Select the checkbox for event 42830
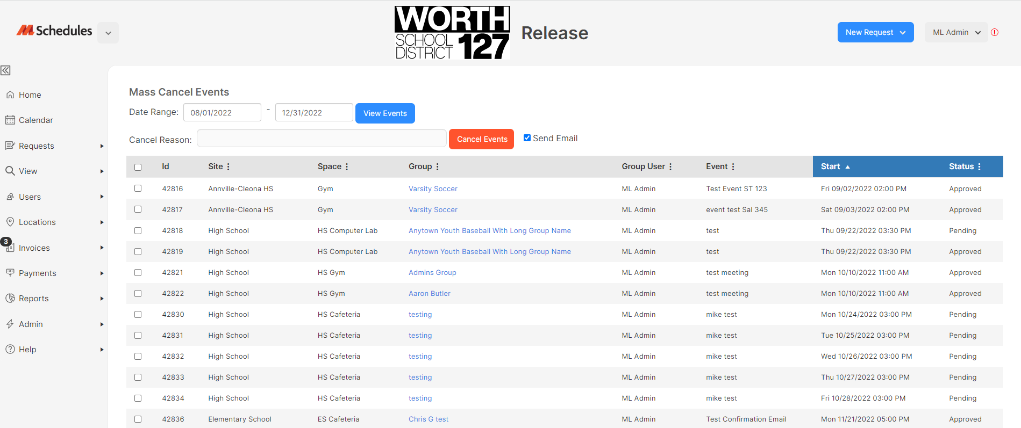The width and height of the screenshot is (1021, 428). (138, 314)
